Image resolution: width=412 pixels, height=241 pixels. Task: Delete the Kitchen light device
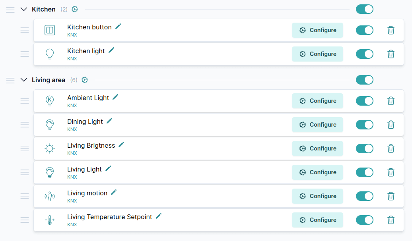391,54
